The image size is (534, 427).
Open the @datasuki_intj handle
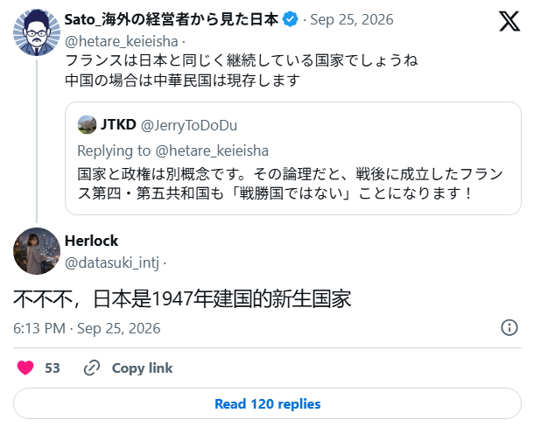112,262
